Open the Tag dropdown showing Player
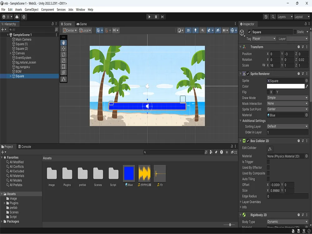The height and width of the screenshot is (234, 312). 264,39
